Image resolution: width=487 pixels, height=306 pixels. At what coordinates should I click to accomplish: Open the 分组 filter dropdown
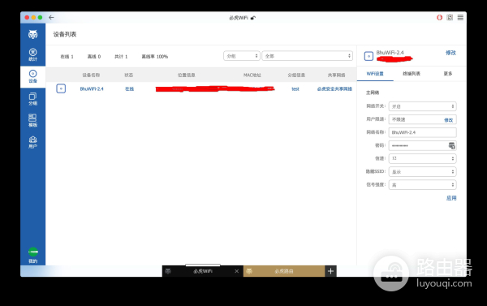point(242,56)
